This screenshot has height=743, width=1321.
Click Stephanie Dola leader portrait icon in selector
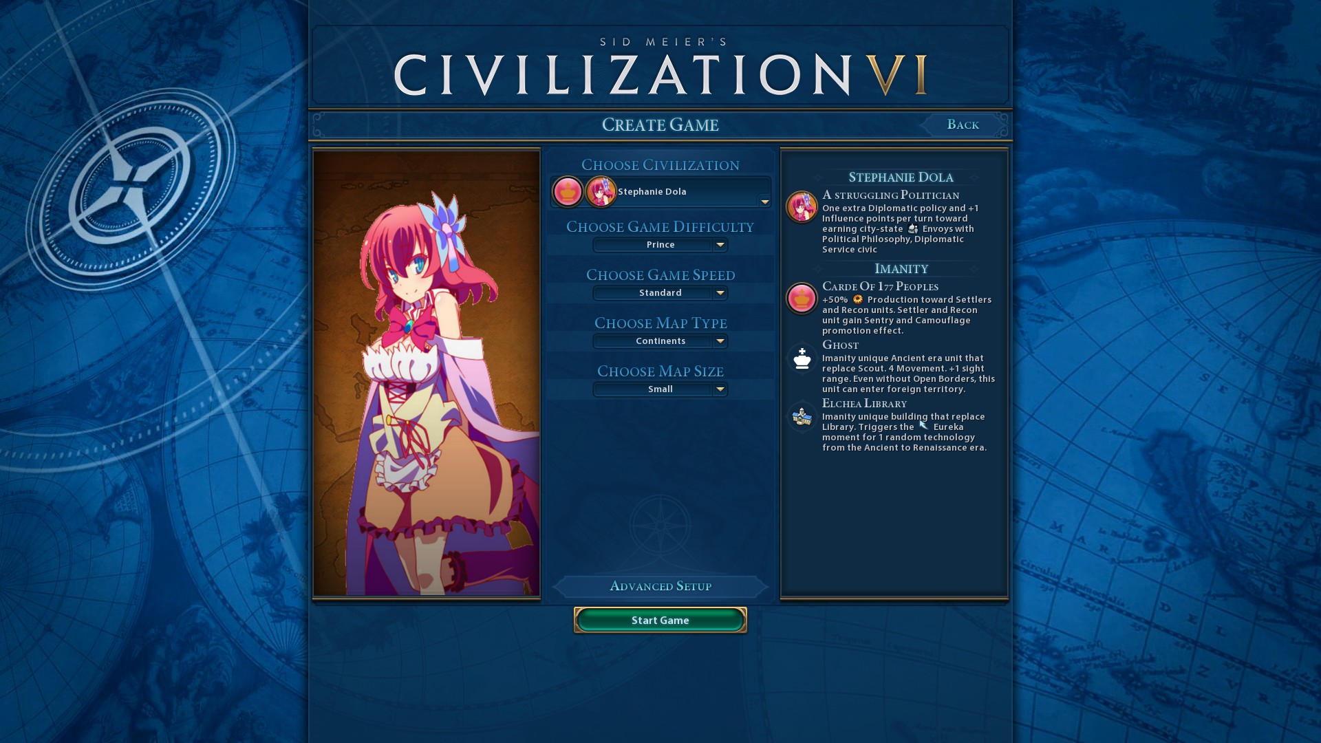click(x=601, y=192)
